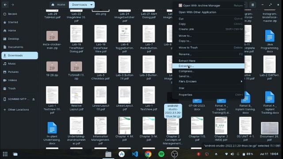Open Pictures in the sidebar
The image size is (283, 159).
pos(19,72)
